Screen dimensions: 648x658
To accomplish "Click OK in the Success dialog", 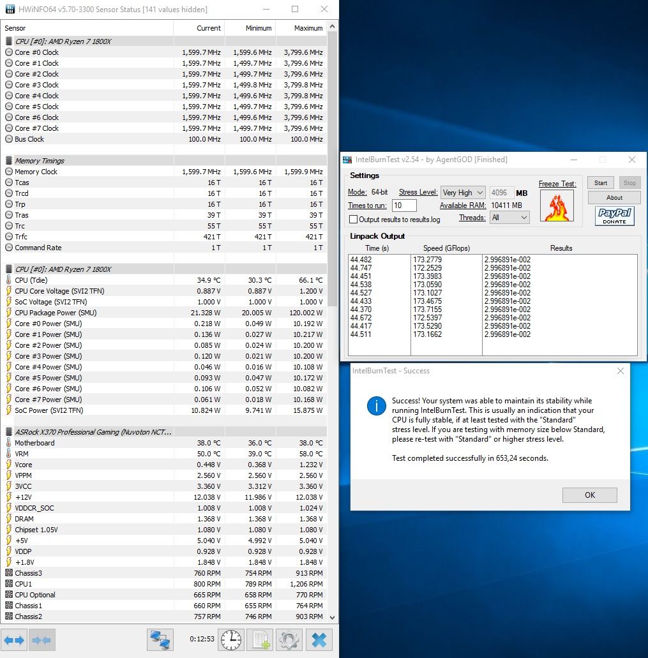I will point(590,495).
